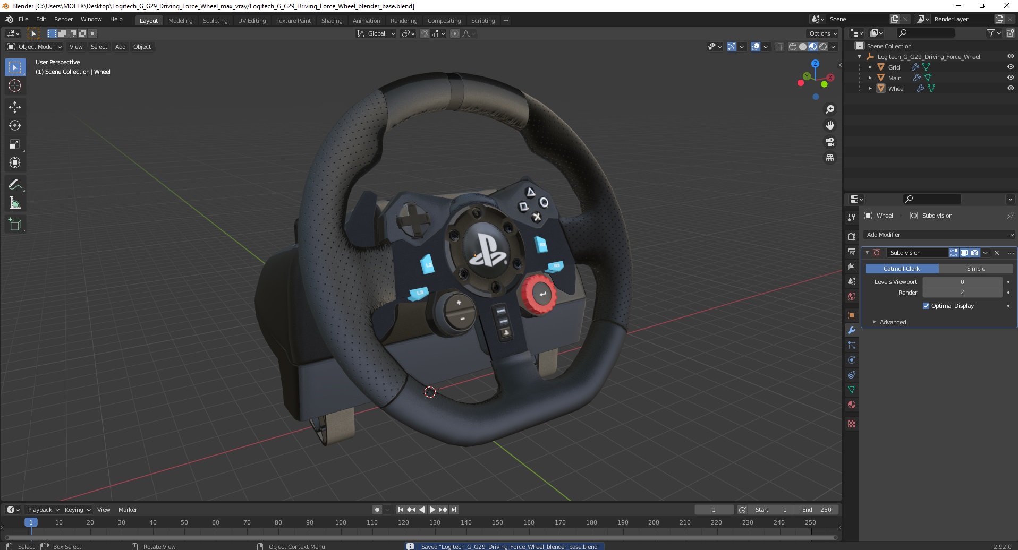Image resolution: width=1018 pixels, height=550 pixels.
Task: Select the Annotate tool
Action: coord(15,184)
